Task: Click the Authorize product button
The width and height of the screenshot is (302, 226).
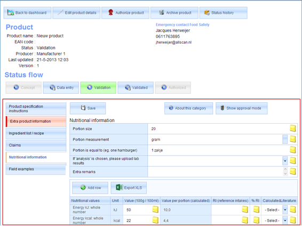Action: [x=125, y=13]
